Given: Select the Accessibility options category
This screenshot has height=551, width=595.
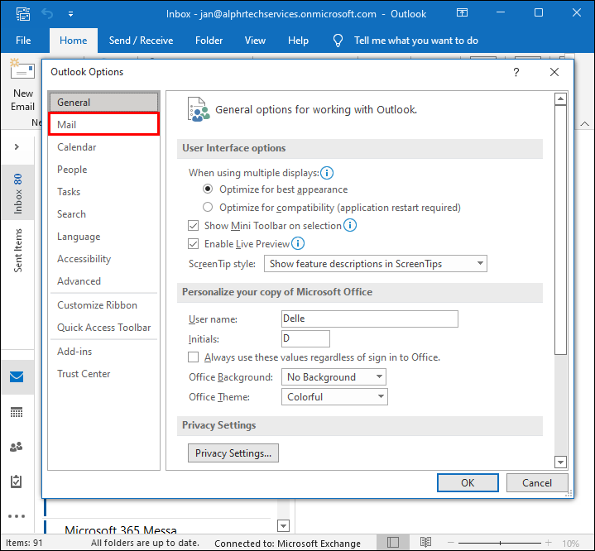Looking at the screenshot, I should pos(103,259).
